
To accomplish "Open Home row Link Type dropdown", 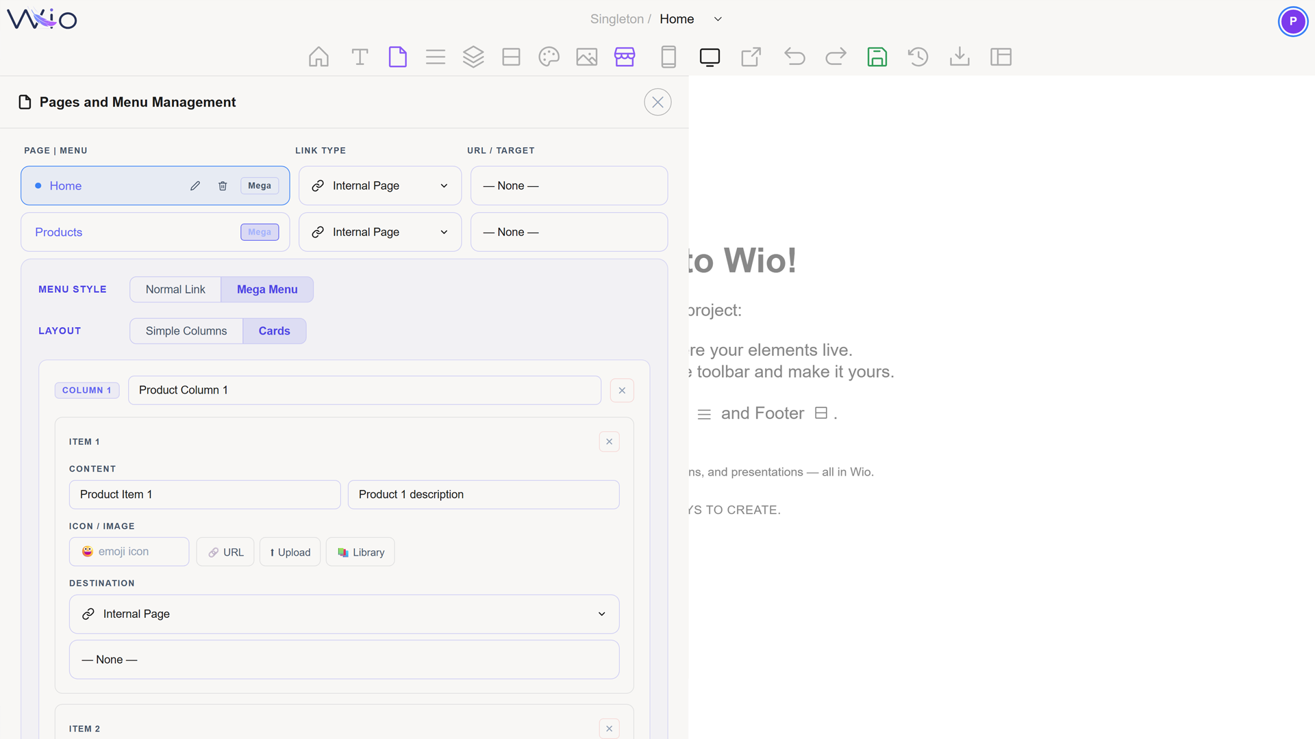I will [x=380, y=185].
